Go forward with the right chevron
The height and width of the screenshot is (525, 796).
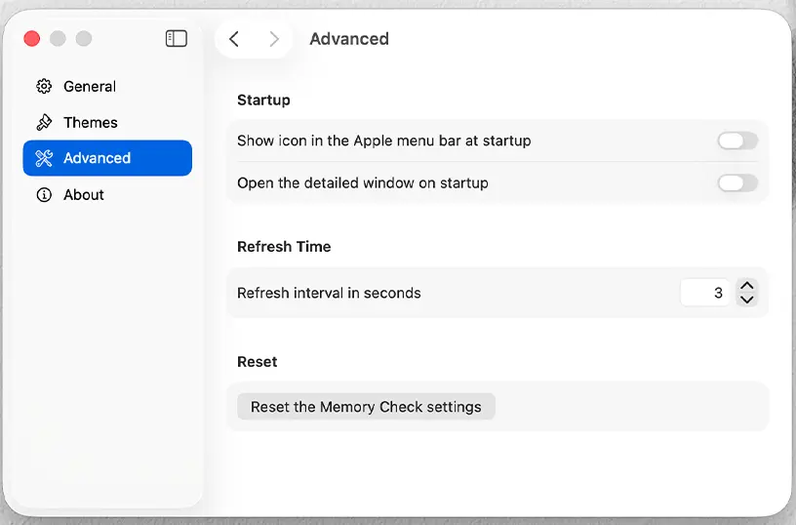pos(274,39)
